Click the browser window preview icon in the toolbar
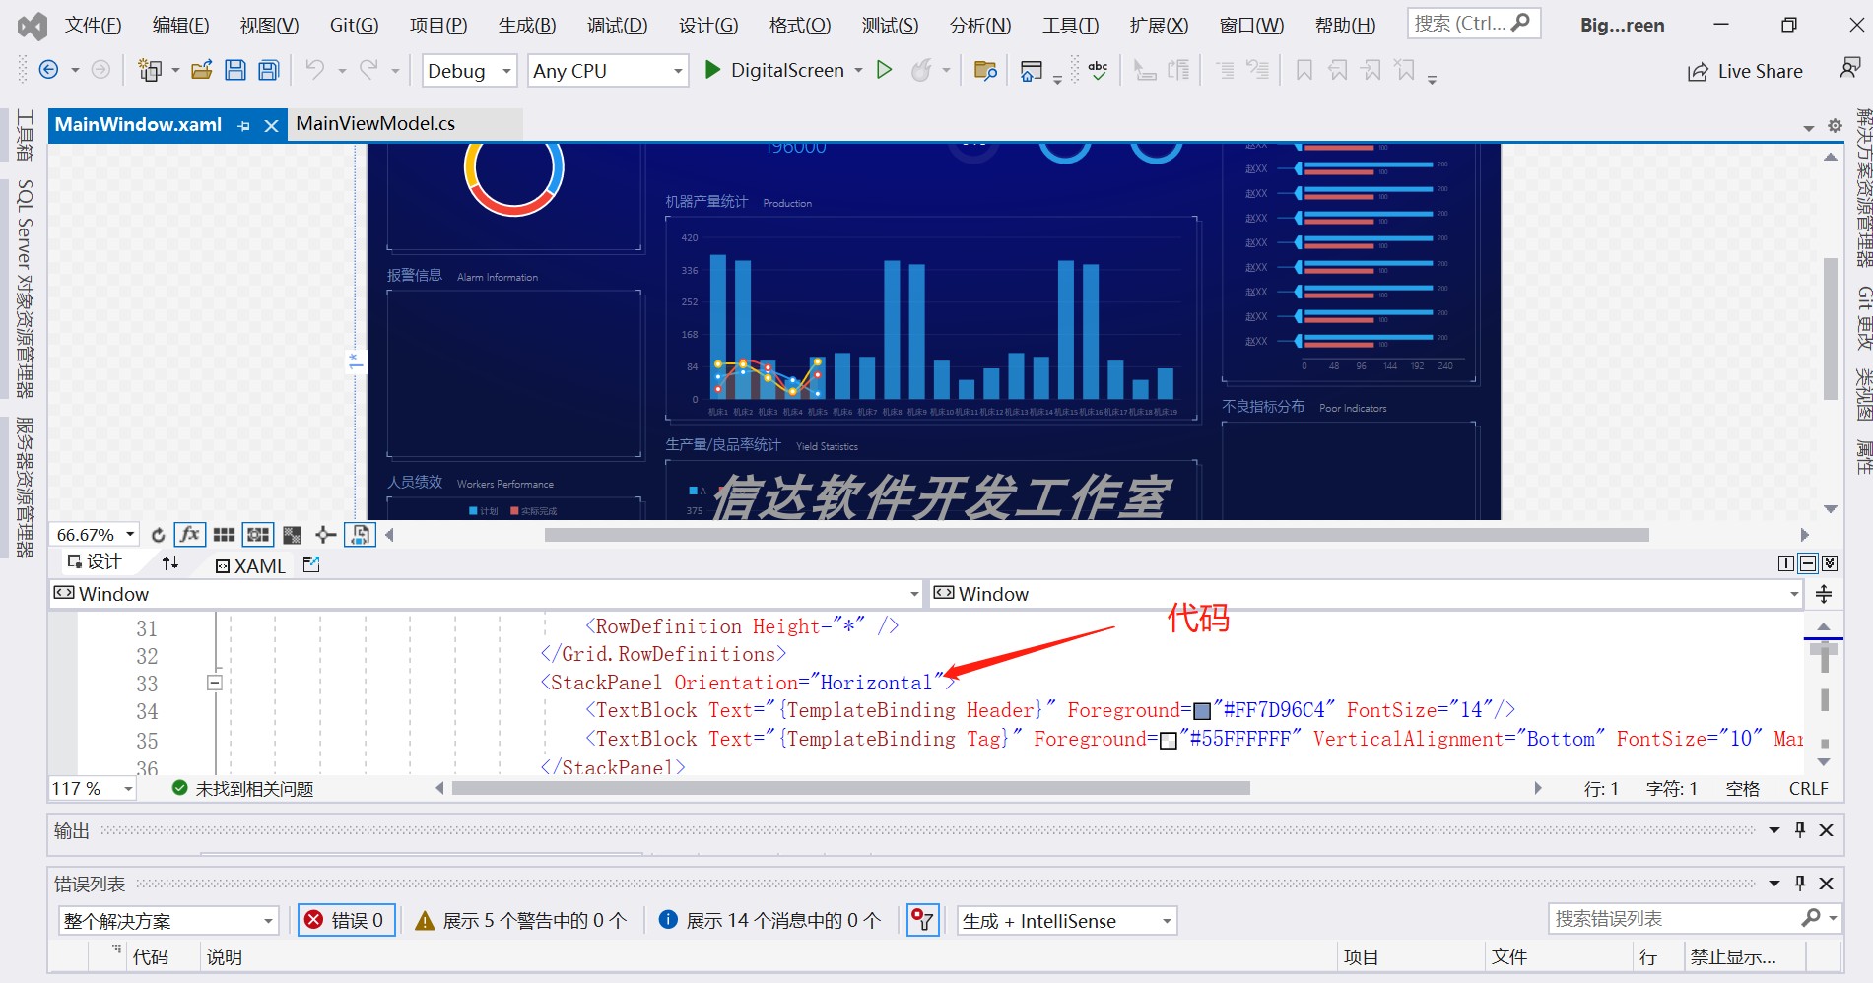The height and width of the screenshot is (983, 1873). (1031, 71)
